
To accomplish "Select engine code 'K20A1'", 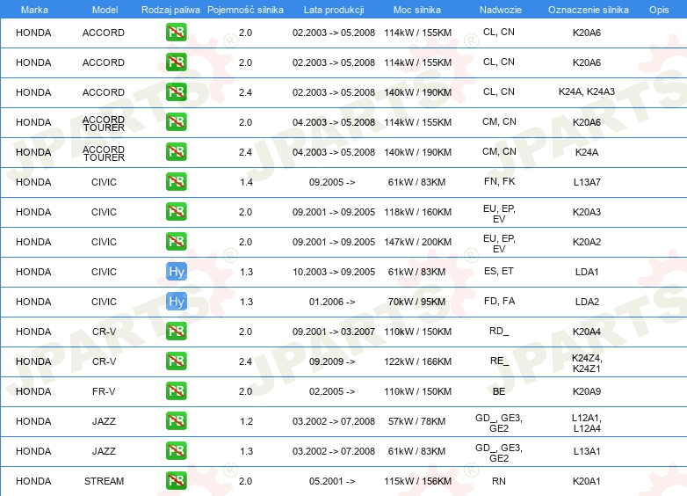I will [x=587, y=481].
